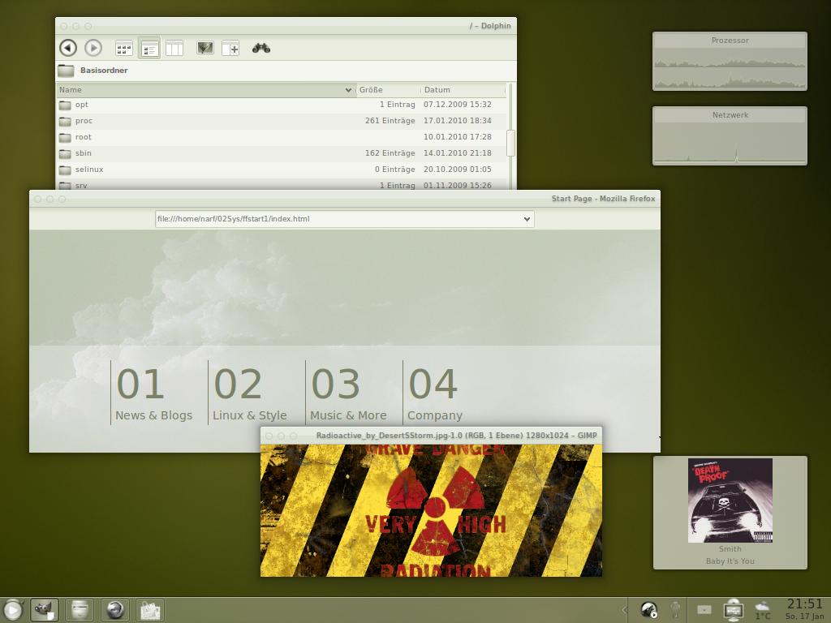Sort Dolphin list by Datum column
This screenshot has height=623, width=831.
pyautogui.click(x=463, y=90)
